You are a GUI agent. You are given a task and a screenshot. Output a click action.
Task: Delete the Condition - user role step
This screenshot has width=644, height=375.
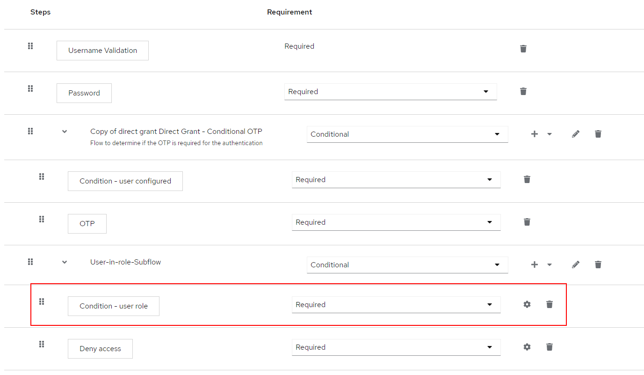[549, 304]
